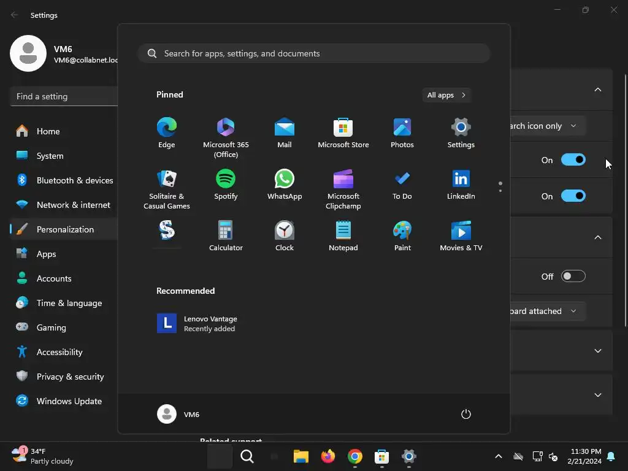Image resolution: width=628 pixels, height=471 pixels.
Task: Open Edge from pinned apps
Action: coord(167,133)
